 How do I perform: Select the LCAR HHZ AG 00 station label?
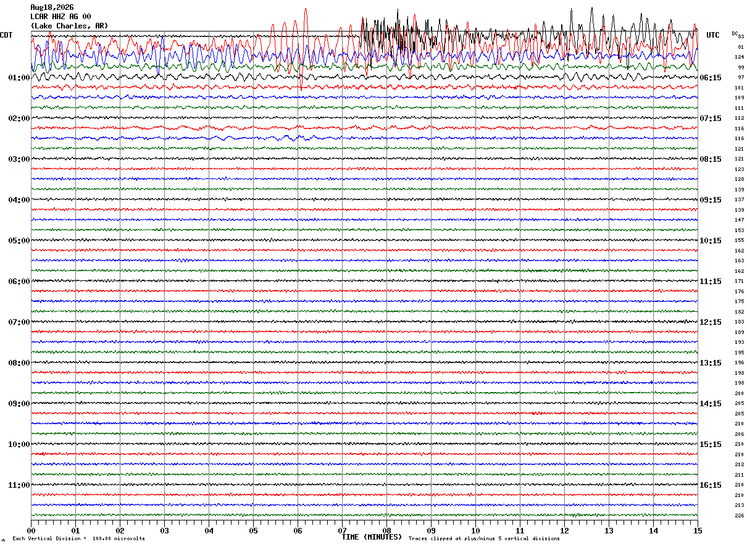pos(61,17)
